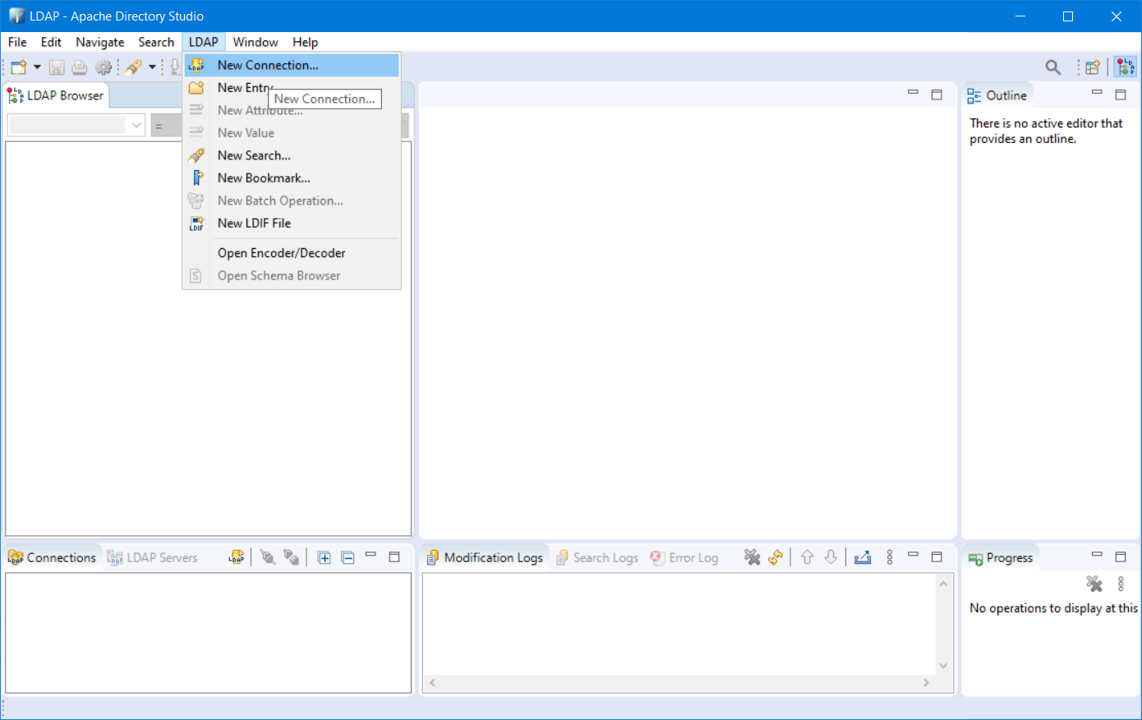This screenshot has height=720, width=1142.
Task: Open the Modification Logs view menu dots
Action: pos(890,557)
